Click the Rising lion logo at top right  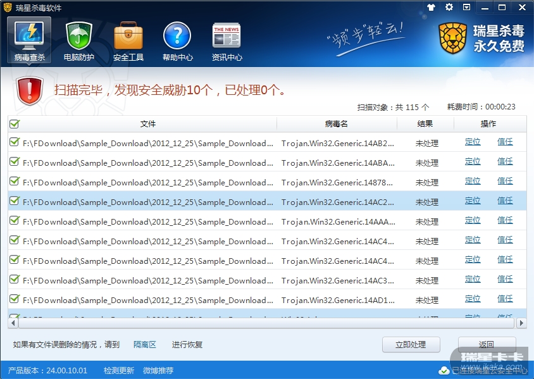(452, 38)
